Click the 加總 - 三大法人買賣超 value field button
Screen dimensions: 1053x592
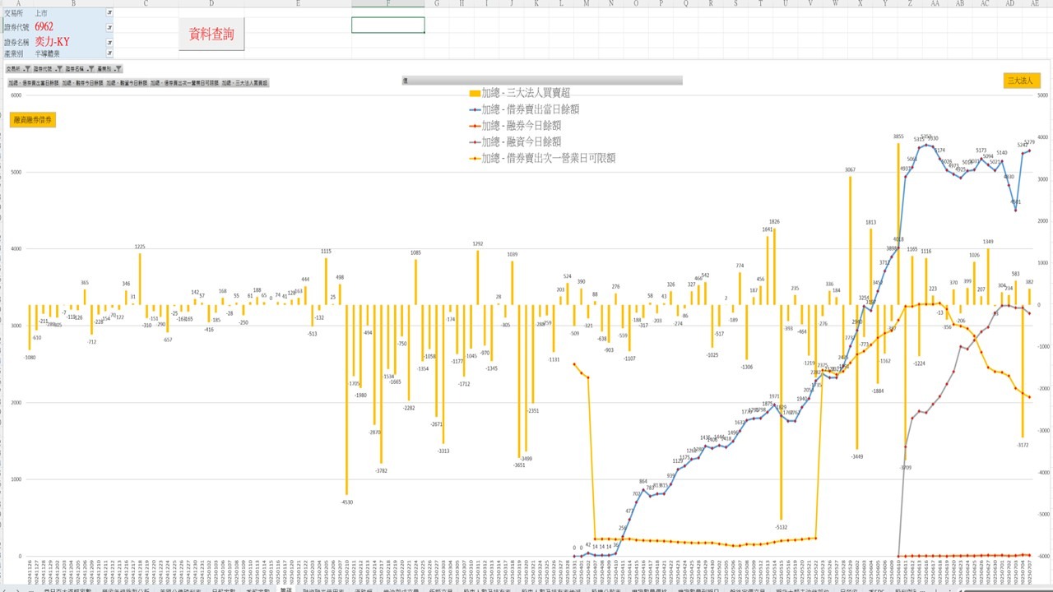tap(244, 83)
